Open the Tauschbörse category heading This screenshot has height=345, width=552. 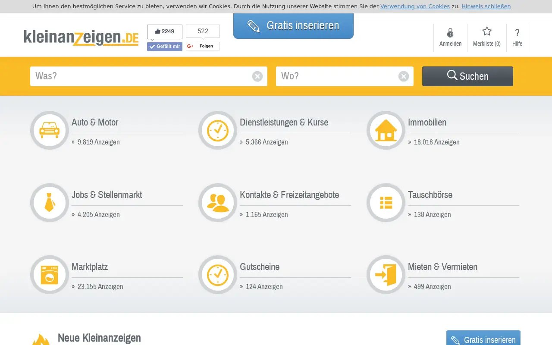(430, 194)
